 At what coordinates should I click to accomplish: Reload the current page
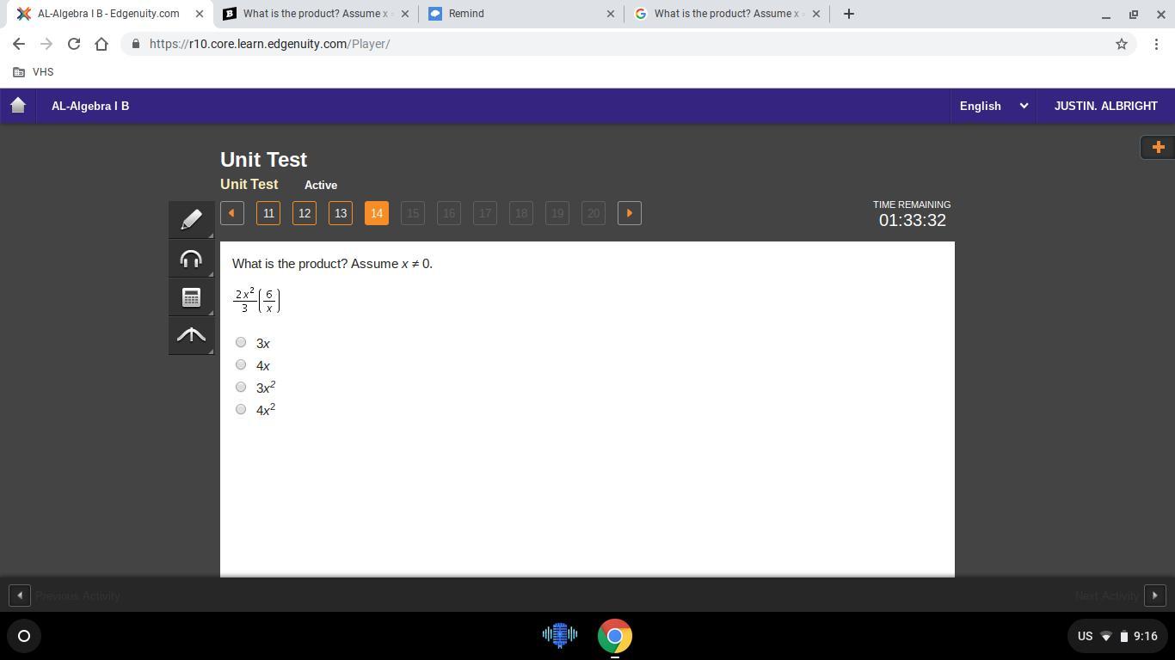[74, 44]
